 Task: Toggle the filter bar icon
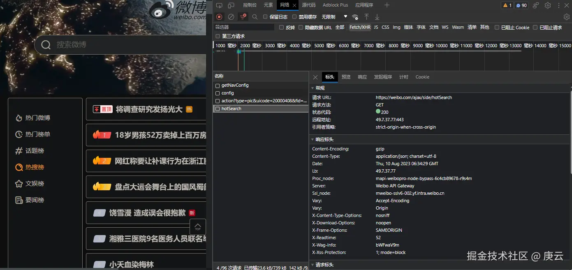pyautogui.click(x=243, y=17)
